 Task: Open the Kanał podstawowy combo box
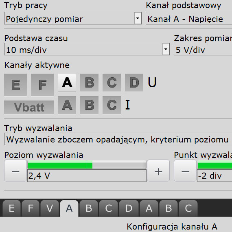click(189, 18)
